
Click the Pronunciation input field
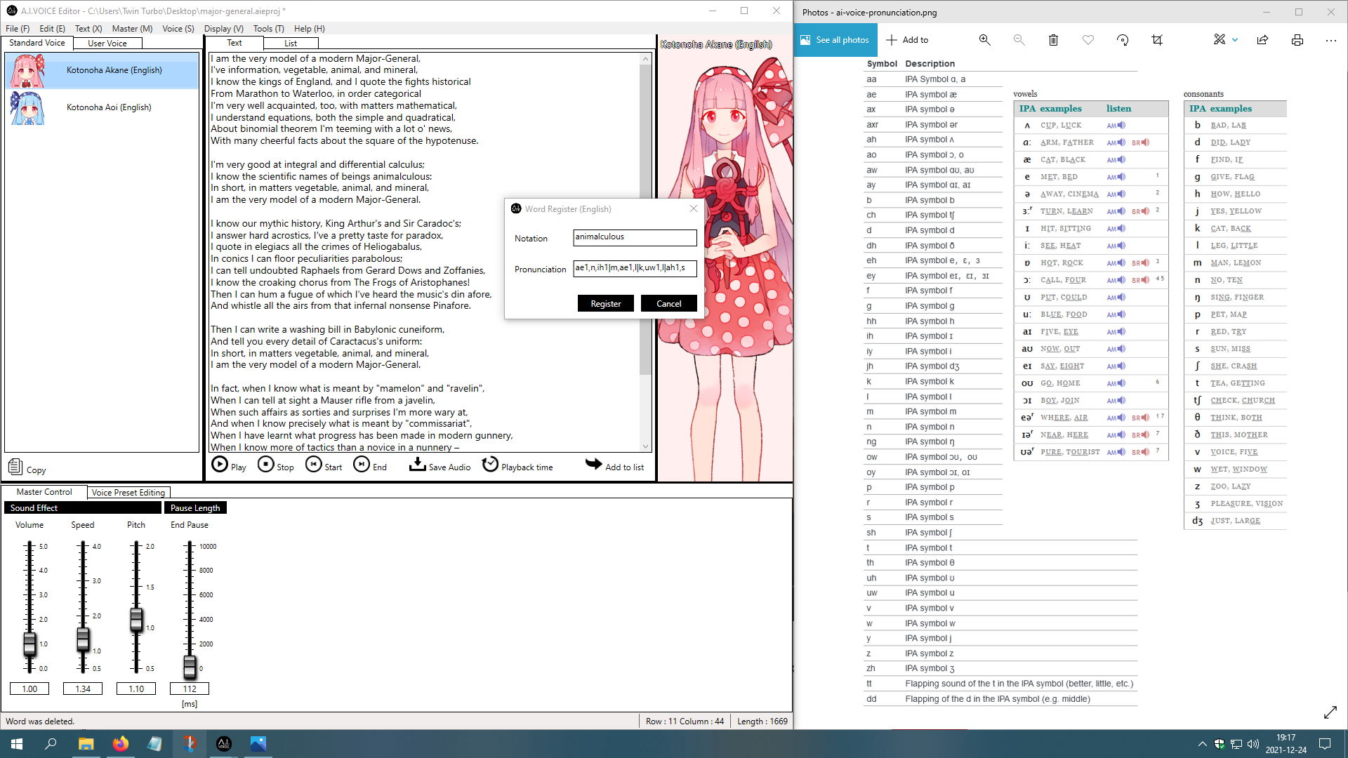pyautogui.click(x=634, y=268)
